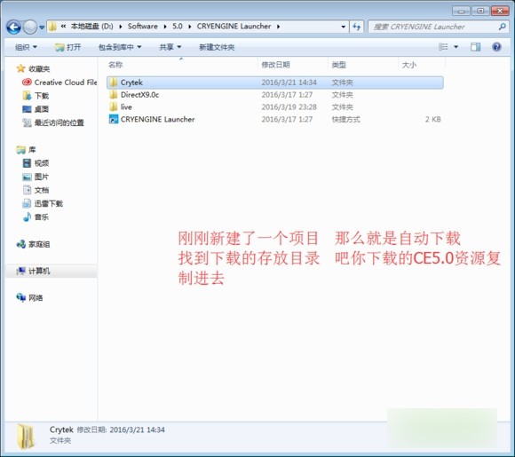This screenshot has width=515, height=457.
Task: Click the 新建文件夹 button
Action: [217, 47]
